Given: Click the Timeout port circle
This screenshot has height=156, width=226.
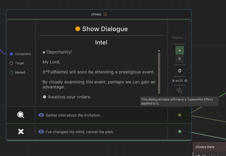Looking at the screenshot, I should [186, 38].
